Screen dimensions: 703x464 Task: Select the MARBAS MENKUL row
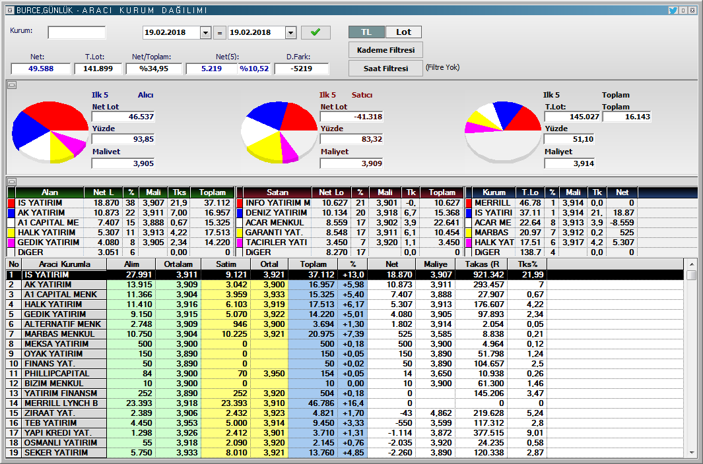point(345,333)
